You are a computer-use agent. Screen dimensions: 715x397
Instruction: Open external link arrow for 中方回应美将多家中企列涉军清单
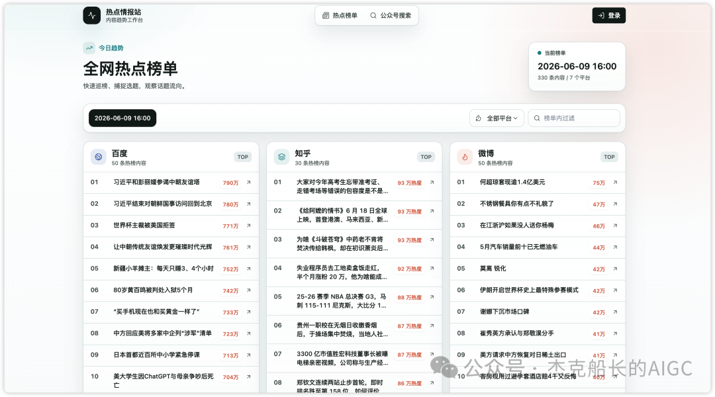click(x=248, y=333)
